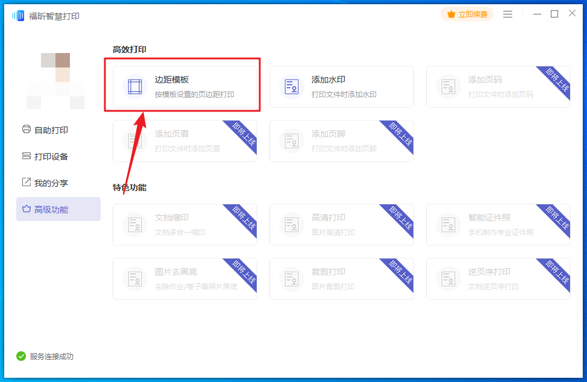This screenshot has width=587, height=382.
Task: Select the 添加页脚 footer feature icon
Action: 292,140
